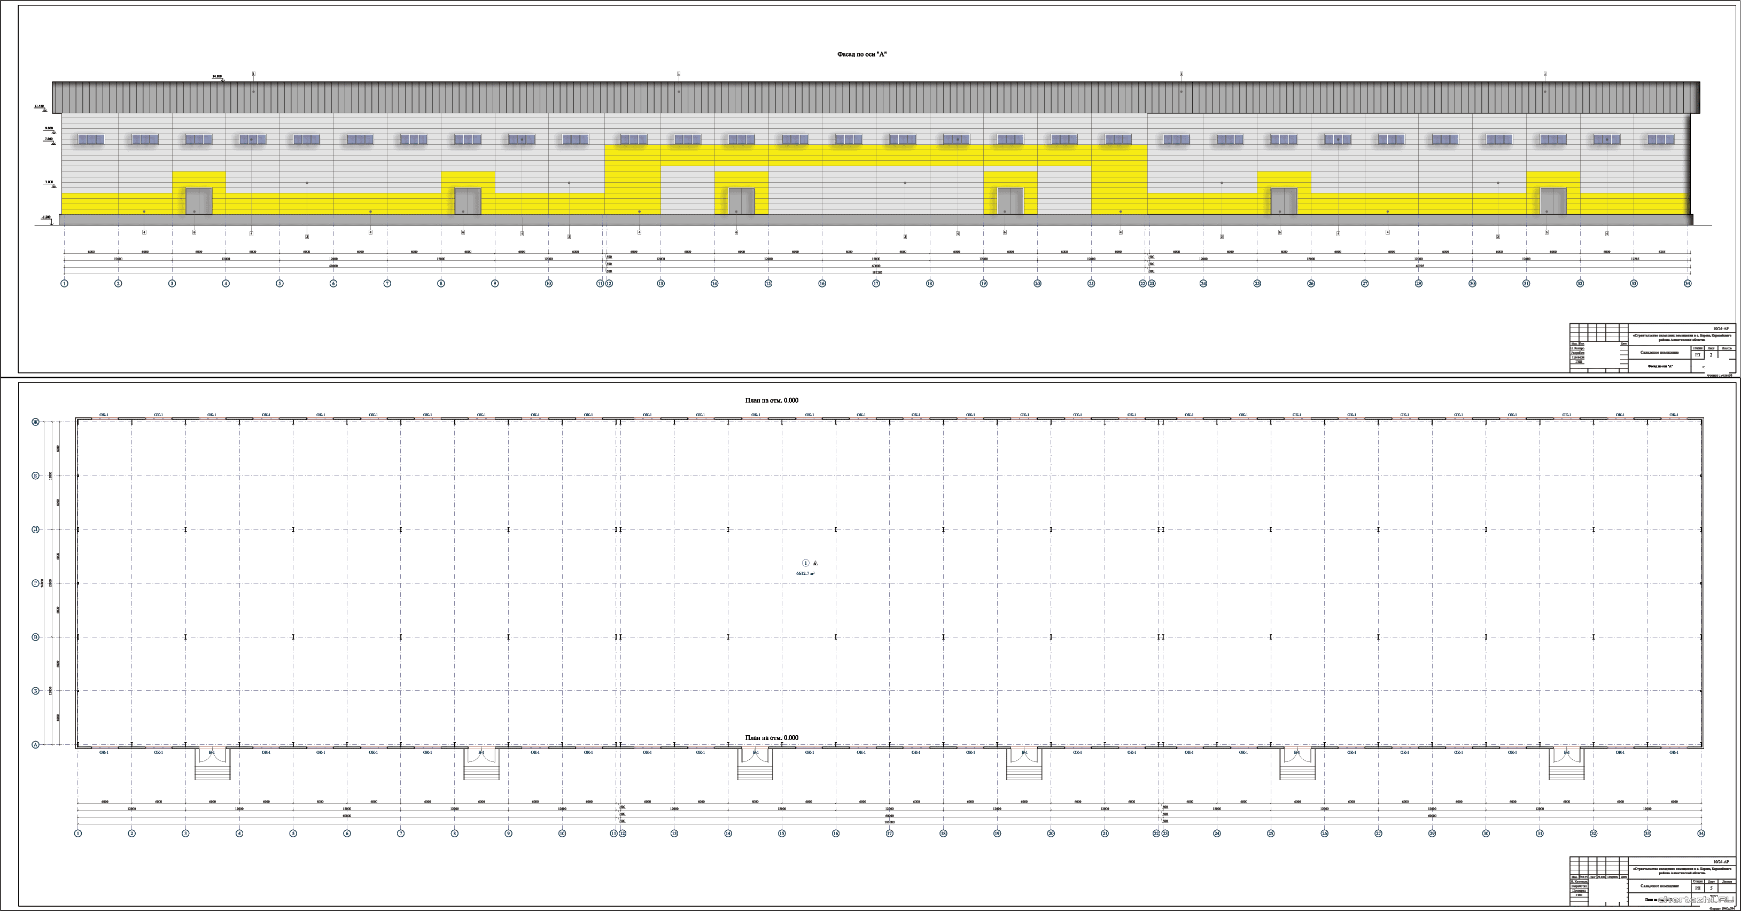This screenshot has height=911, width=1741.
Task: Select the -1.200 ground elevation mark
Action: (46, 217)
